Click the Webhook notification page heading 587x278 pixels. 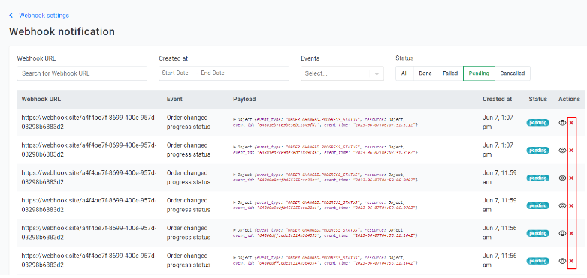click(x=62, y=31)
